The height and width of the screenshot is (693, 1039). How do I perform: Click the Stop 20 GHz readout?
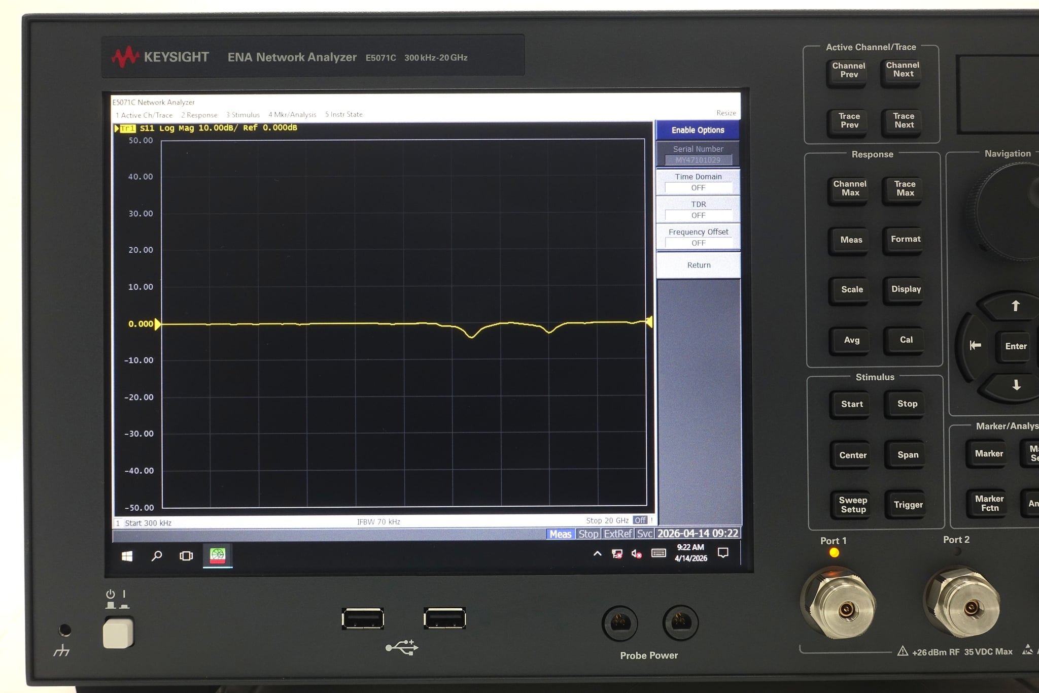607,520
